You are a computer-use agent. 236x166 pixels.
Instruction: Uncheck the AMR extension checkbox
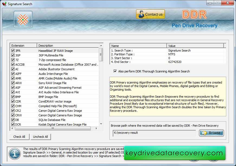13,78
